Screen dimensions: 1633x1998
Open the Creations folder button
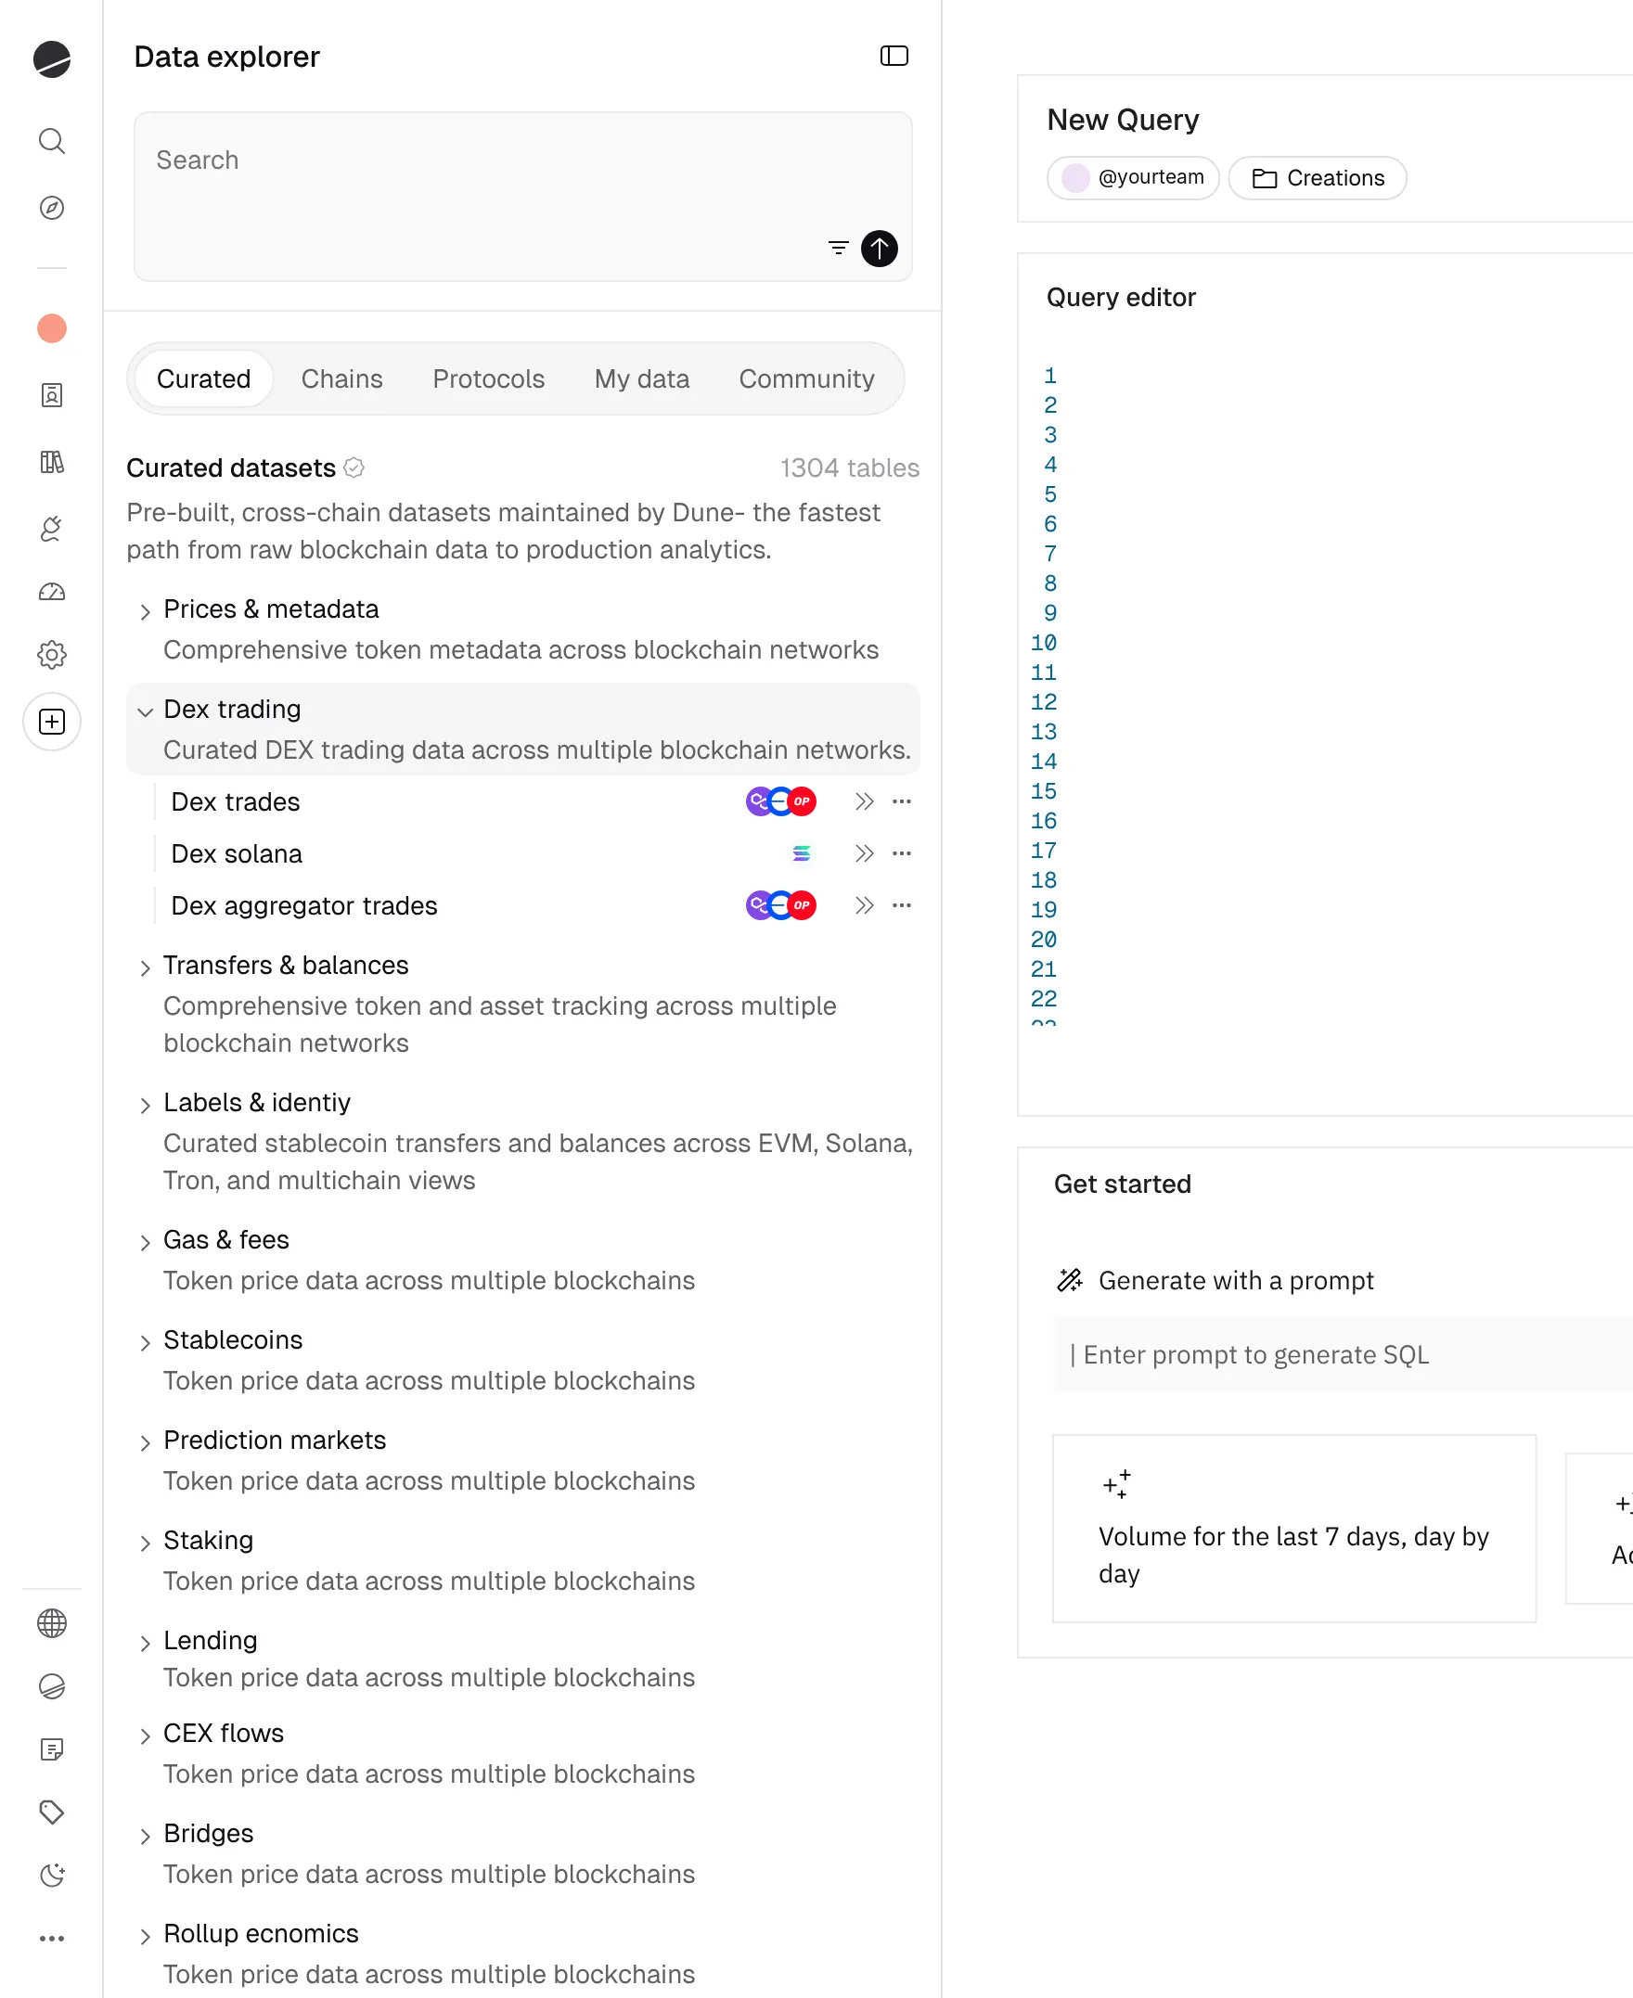coord(1317,178)
